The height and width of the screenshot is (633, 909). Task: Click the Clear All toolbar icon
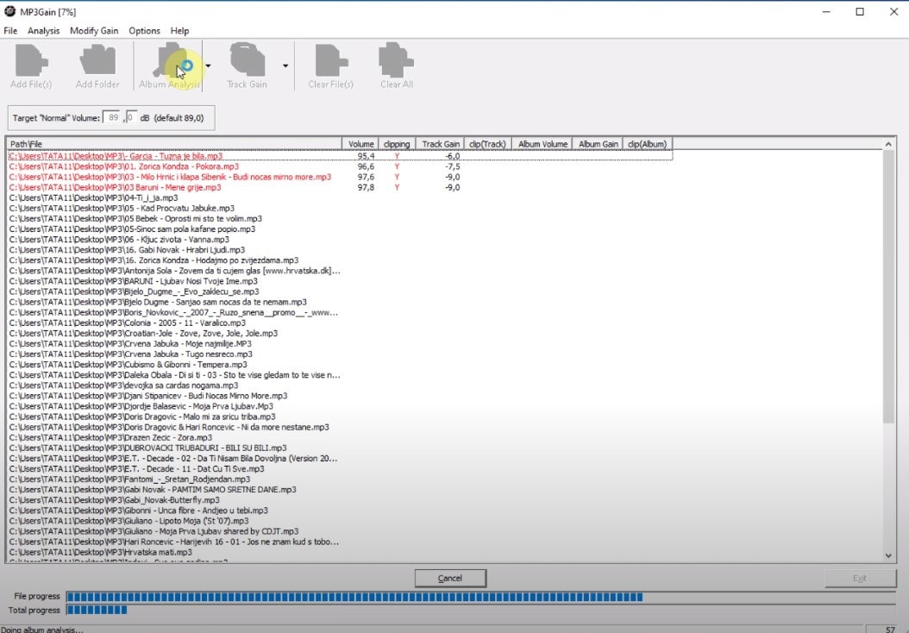397,60
